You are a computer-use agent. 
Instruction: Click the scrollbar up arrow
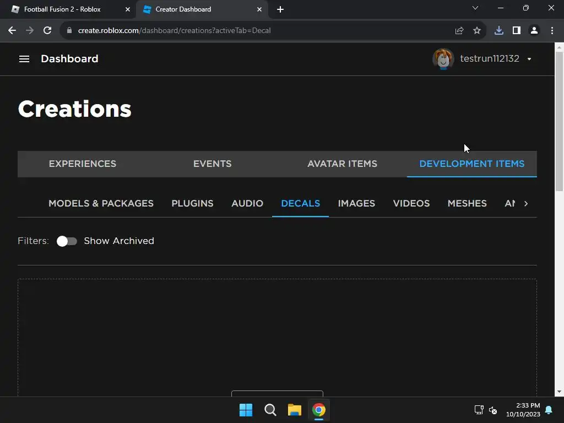560,47
